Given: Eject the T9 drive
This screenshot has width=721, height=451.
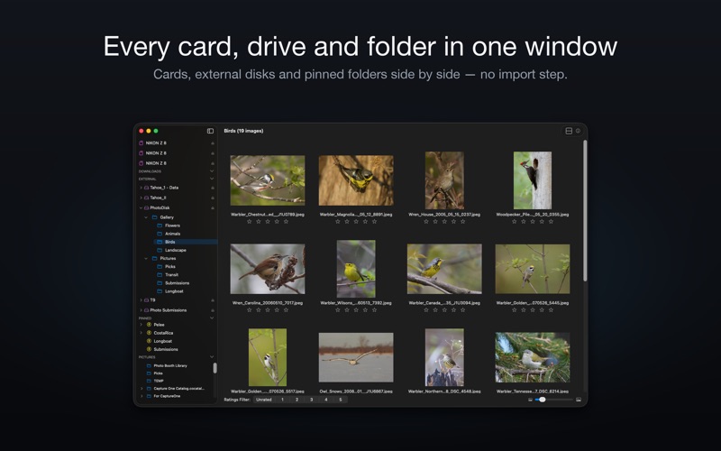Looking at the screenshot, I should click(213, 300).
